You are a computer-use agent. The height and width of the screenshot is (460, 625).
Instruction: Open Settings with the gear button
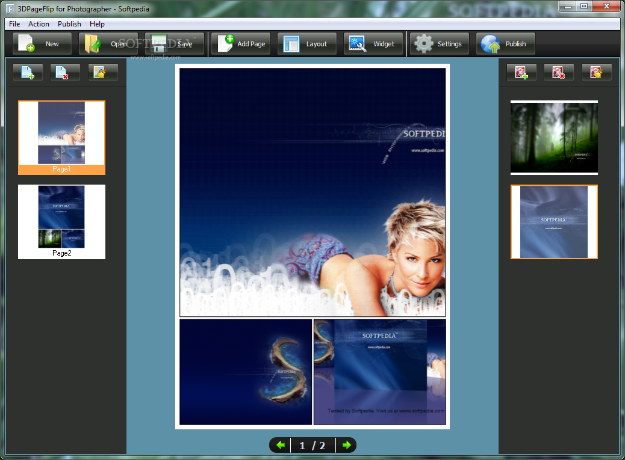440,44
